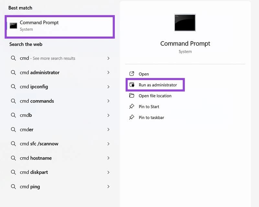Open Command Prompt from Best match

(39, 26)
